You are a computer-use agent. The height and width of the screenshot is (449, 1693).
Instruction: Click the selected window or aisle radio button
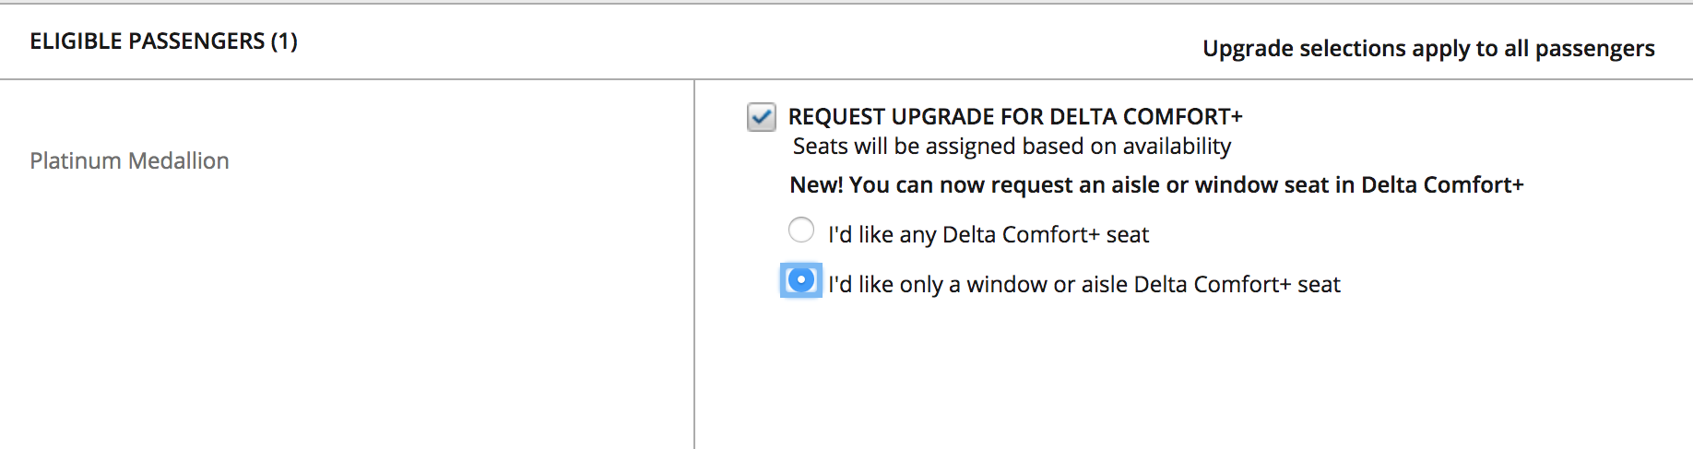point(801,280)
